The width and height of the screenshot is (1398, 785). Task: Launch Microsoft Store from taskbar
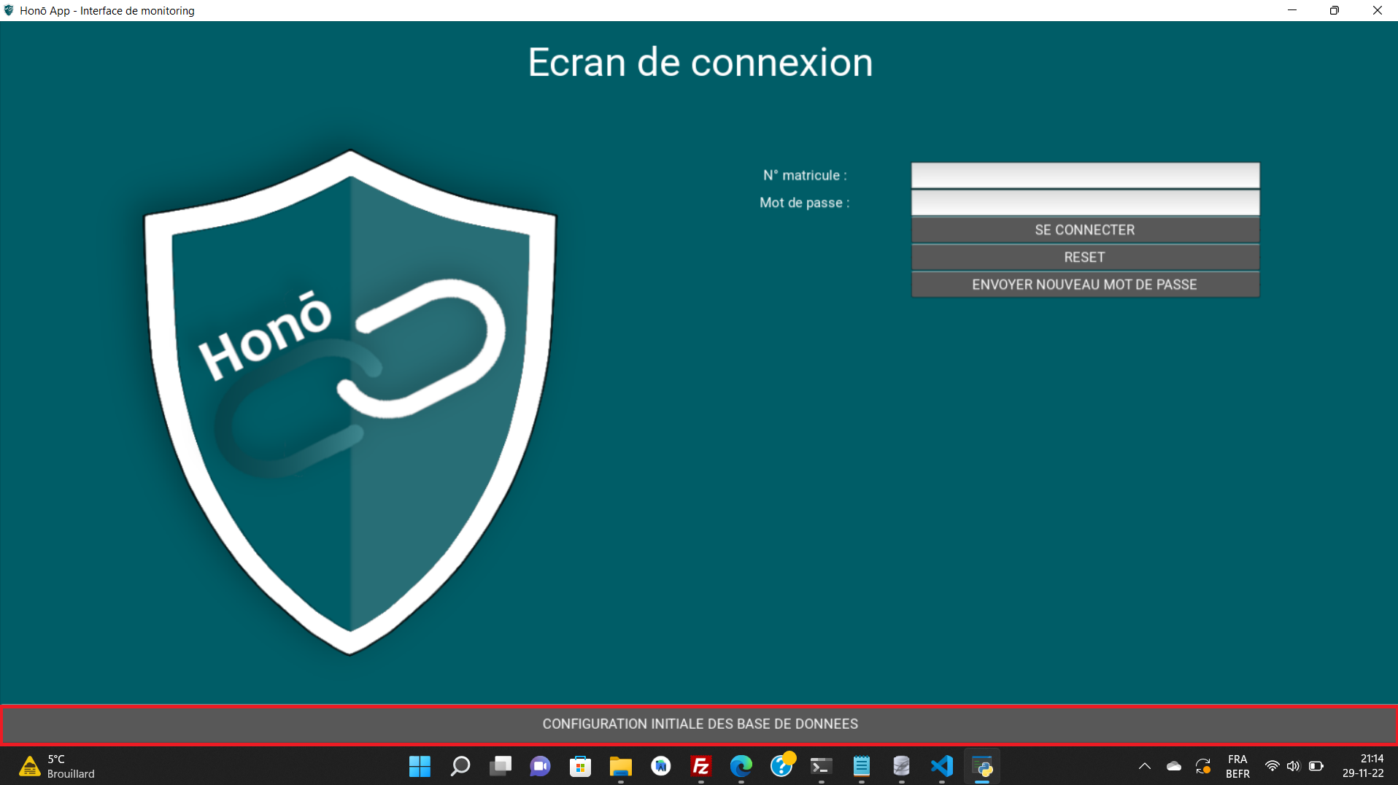click(x=580, y=766)
